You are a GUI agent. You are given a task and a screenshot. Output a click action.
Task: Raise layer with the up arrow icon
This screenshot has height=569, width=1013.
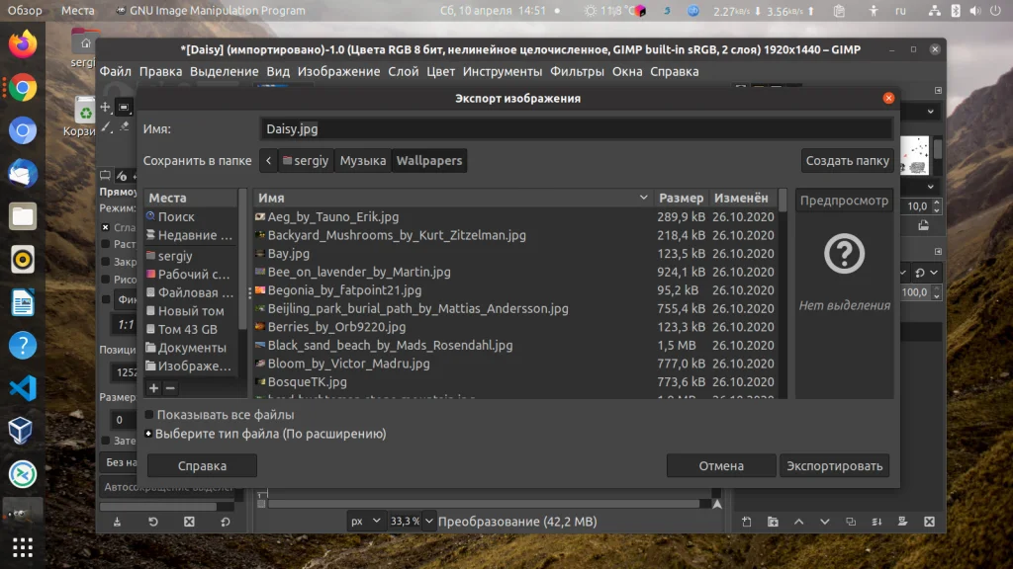click(798, 522)
